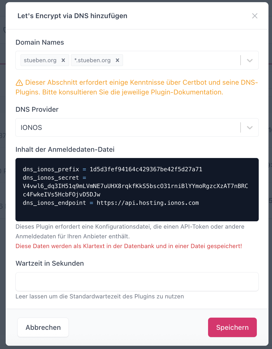Image resolution: width=272 pixels, height=349 pixels.
Task: Close the Let's Encrypt DNS dialog
Action: point(254,16)
